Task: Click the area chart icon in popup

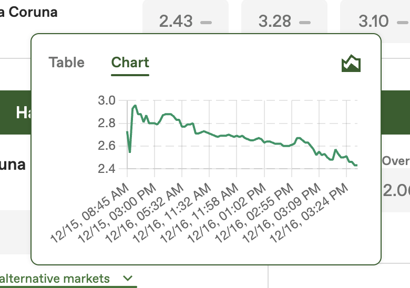Action: click(351, 64)
